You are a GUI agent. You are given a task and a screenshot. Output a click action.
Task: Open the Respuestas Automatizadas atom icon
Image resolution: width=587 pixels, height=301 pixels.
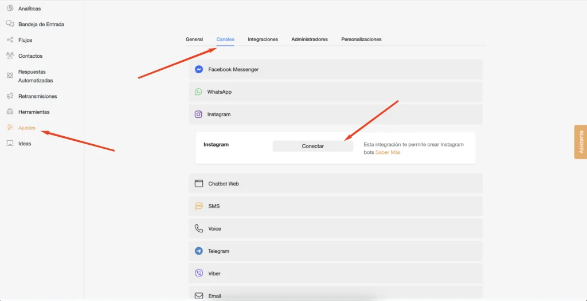[x=10, y=76]
